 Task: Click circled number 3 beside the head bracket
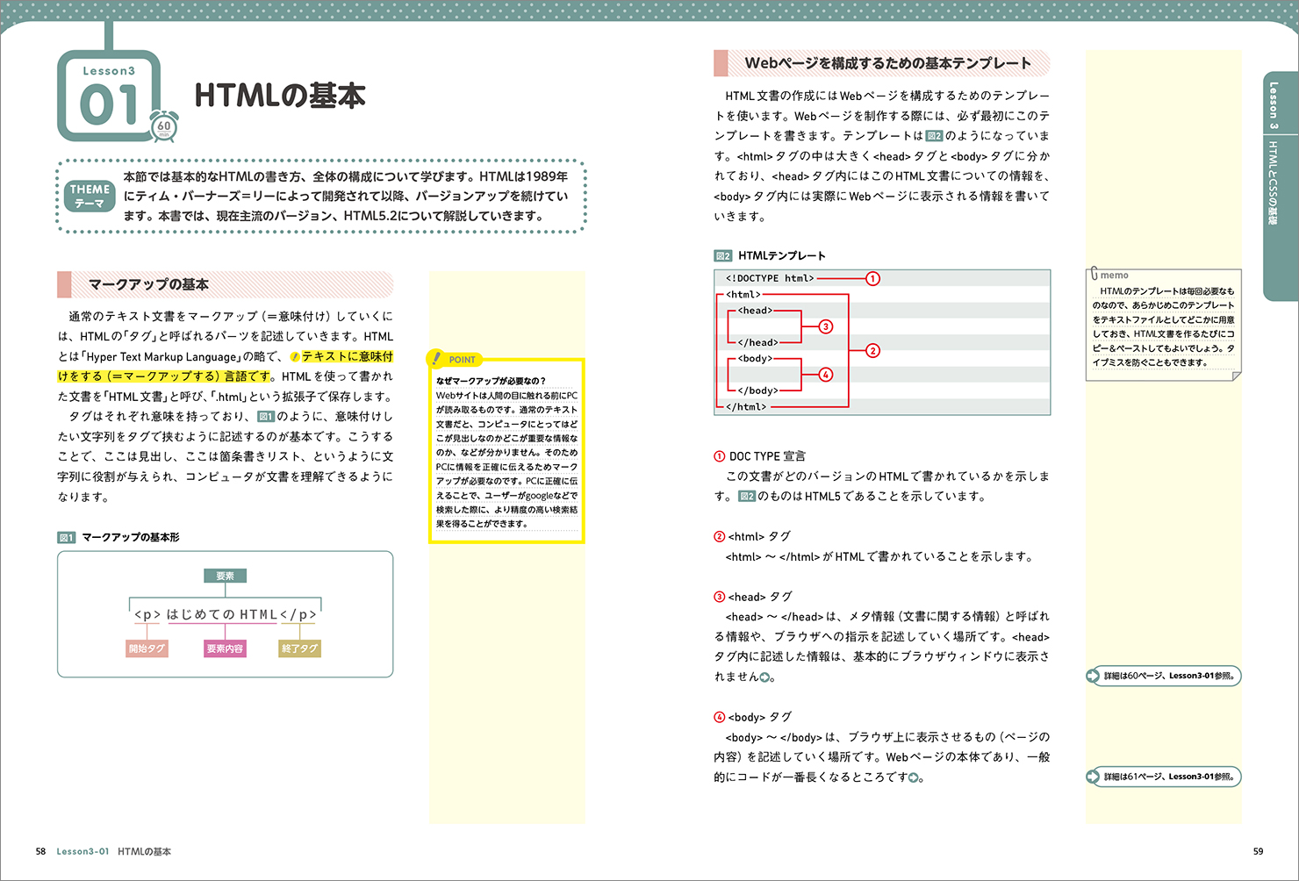tap(825, 326)
